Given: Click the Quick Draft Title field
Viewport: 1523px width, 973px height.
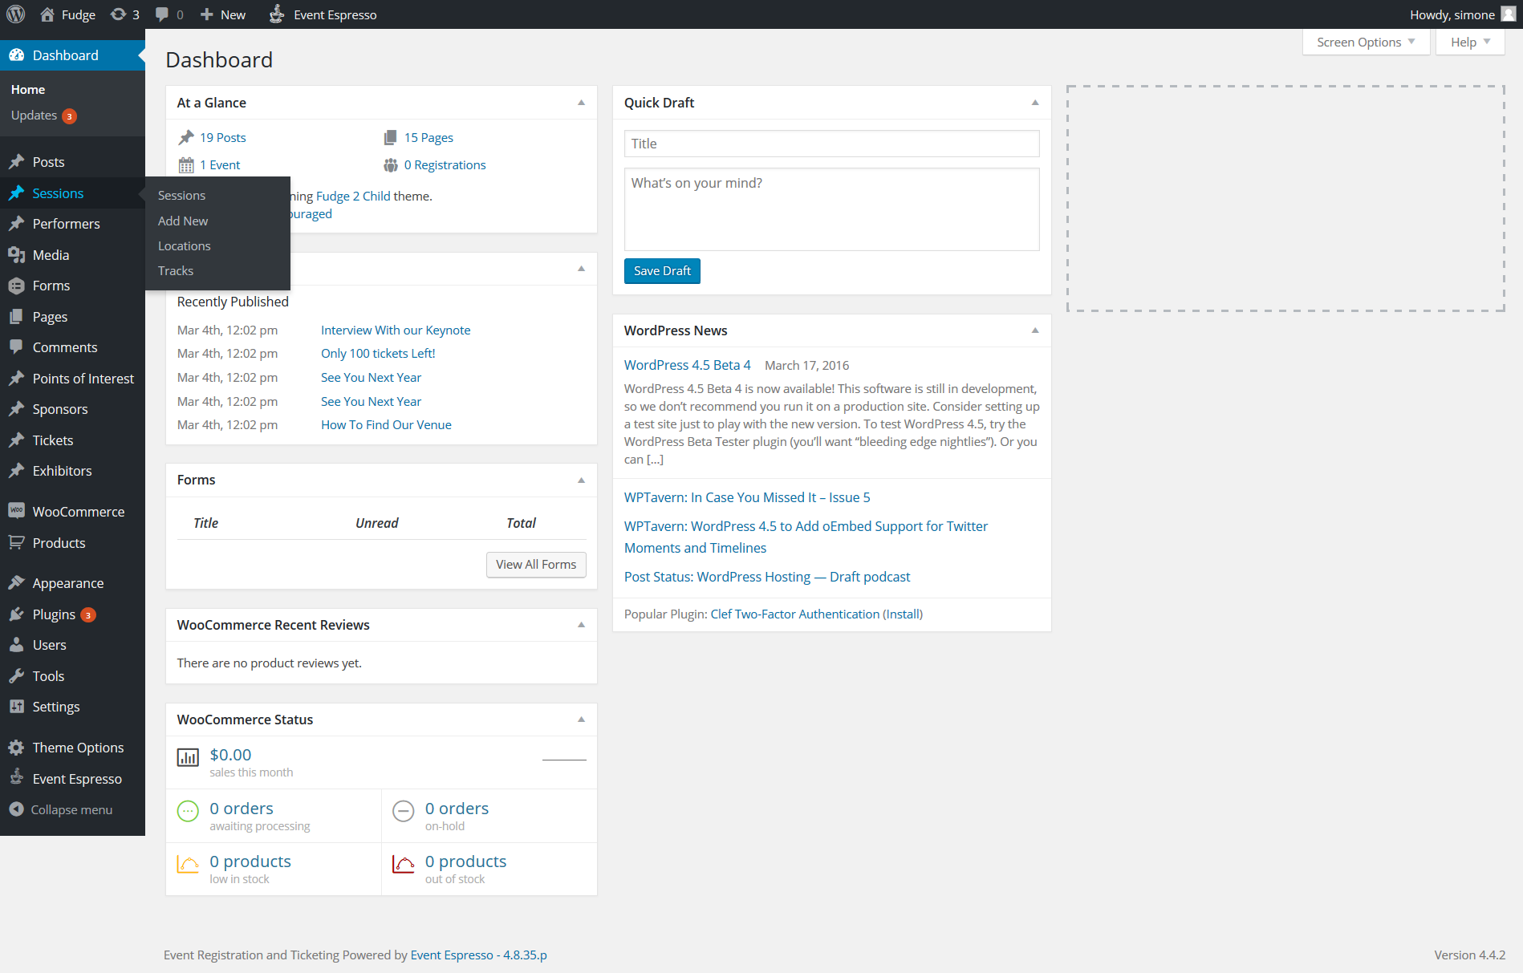Looking at the screenshot, I should coord(831,144).
